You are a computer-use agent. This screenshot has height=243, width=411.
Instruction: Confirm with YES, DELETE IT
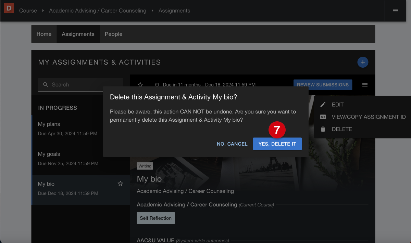(277, 144)
